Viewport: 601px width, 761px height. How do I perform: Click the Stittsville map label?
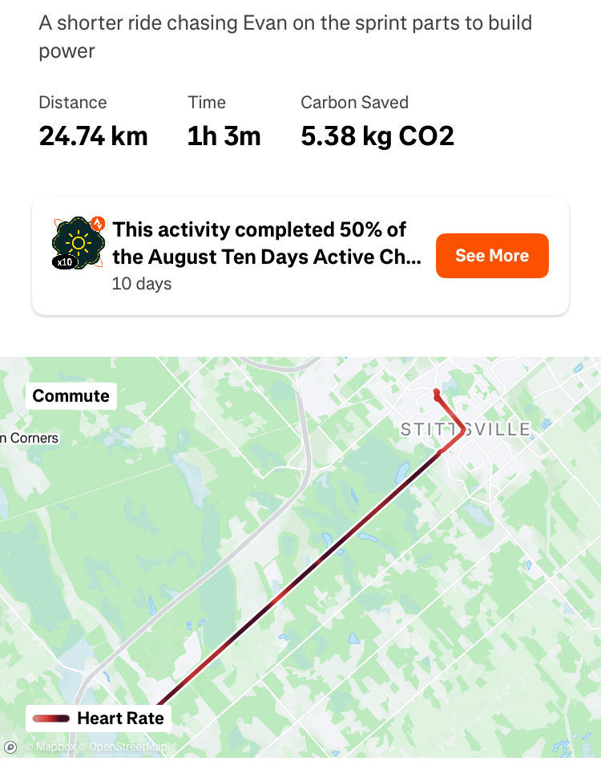(466, 430)
